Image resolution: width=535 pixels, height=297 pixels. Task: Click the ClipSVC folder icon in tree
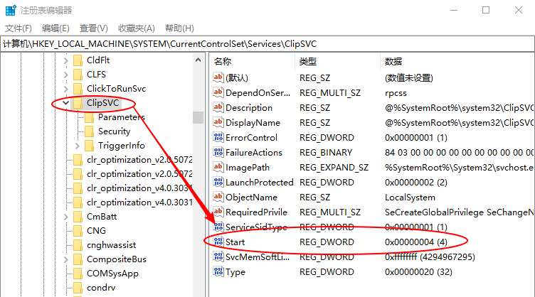(78, 103)
